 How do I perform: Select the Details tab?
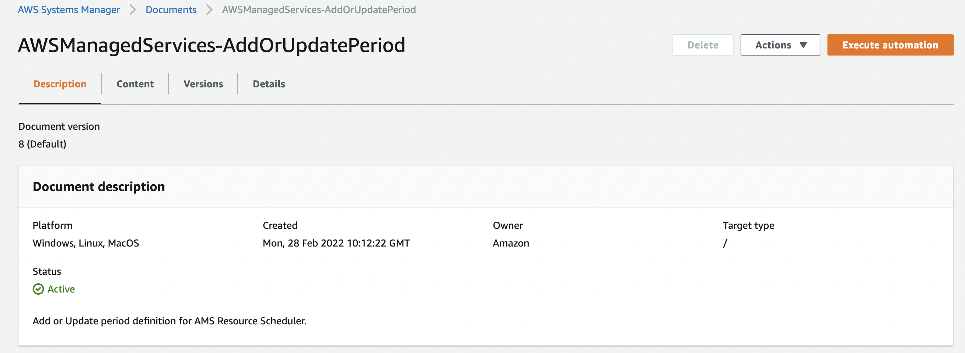point(269,84)
